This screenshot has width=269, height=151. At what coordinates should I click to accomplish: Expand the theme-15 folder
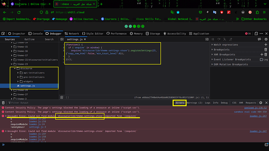[12, 47]
